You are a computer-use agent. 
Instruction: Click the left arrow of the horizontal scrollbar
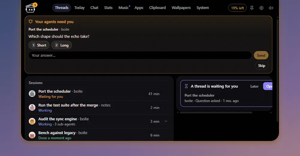178,112
